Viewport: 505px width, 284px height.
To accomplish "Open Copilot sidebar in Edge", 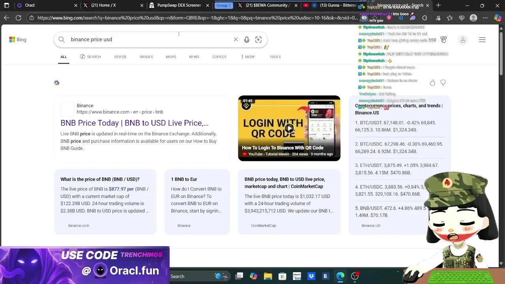I will [498, 18].
